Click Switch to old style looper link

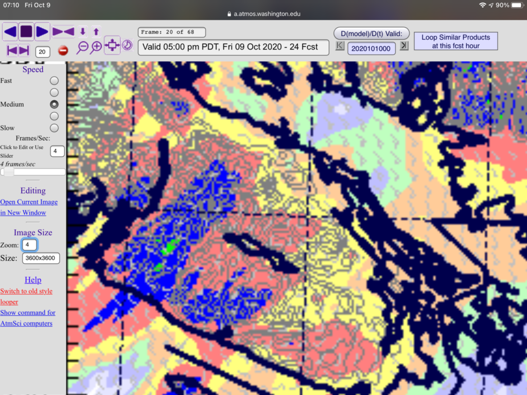coord(26,296)
